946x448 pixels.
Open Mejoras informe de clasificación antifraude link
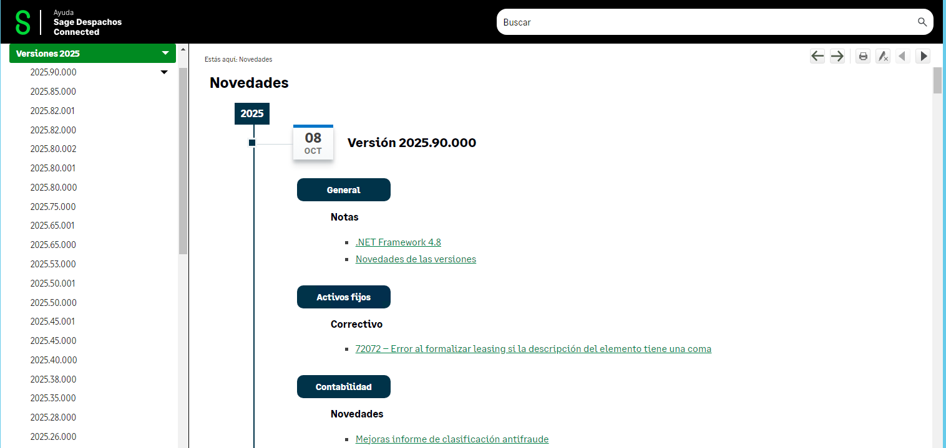coord(452,439)
